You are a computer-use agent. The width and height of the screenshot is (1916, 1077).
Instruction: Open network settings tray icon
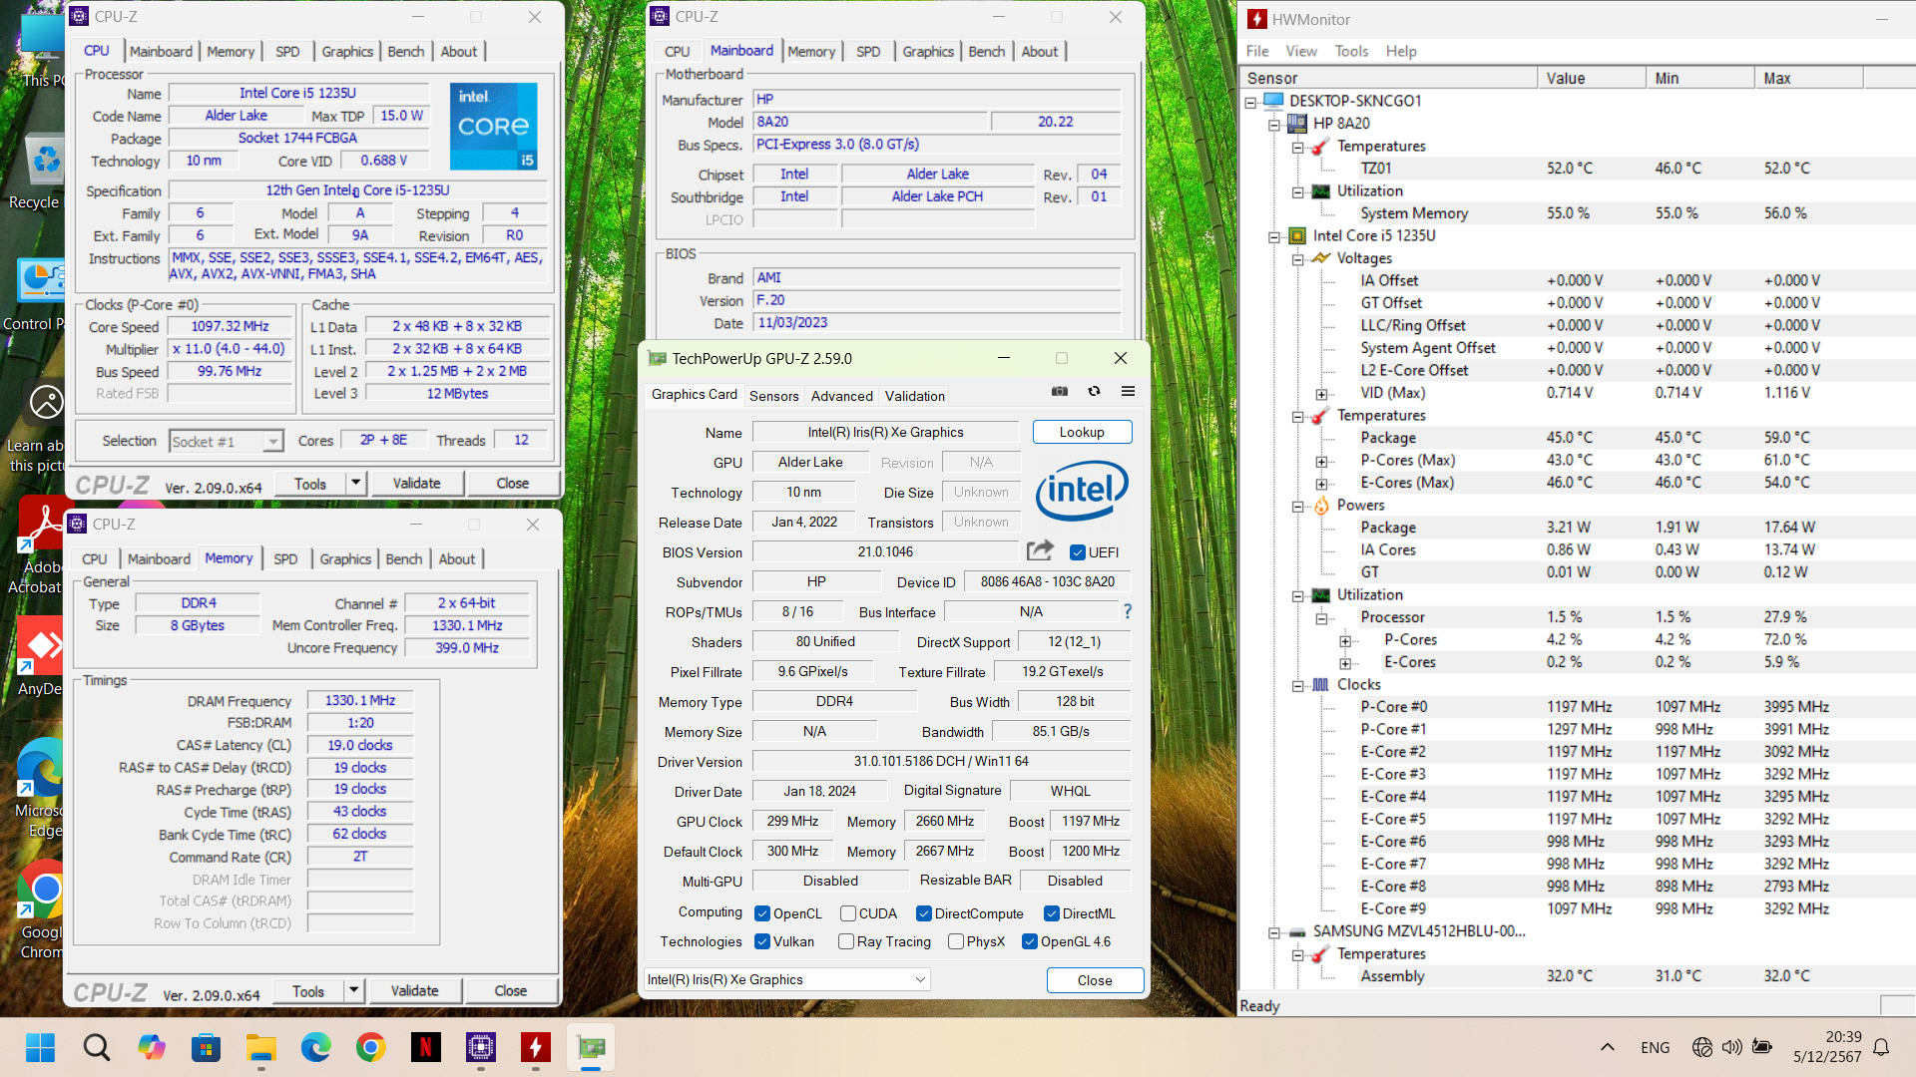1702,1047
